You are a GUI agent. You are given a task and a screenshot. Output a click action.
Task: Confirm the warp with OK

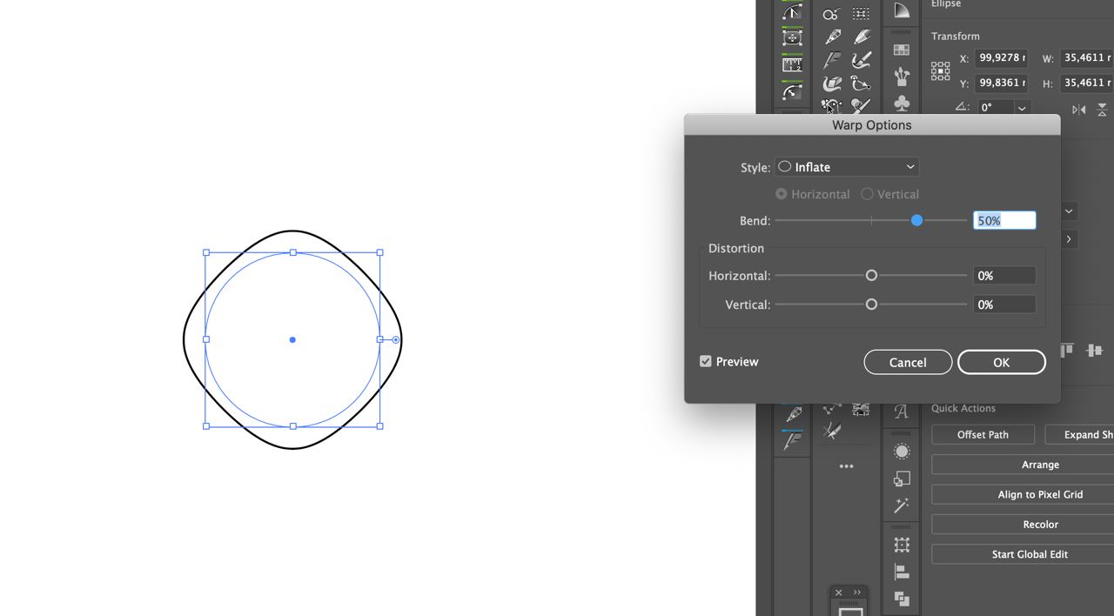pos(1002,362)
